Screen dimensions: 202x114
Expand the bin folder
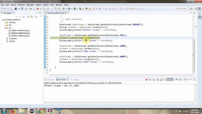pyautogui.click(x=5, y=25)
